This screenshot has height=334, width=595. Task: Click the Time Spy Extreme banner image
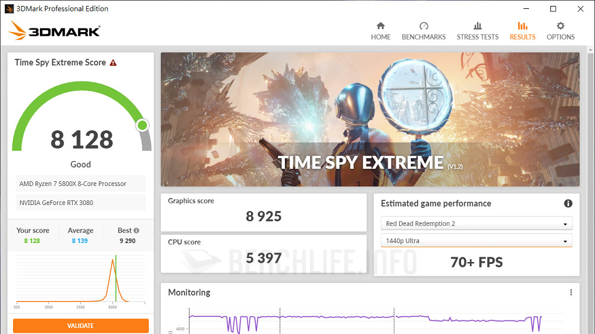point(370,119)
